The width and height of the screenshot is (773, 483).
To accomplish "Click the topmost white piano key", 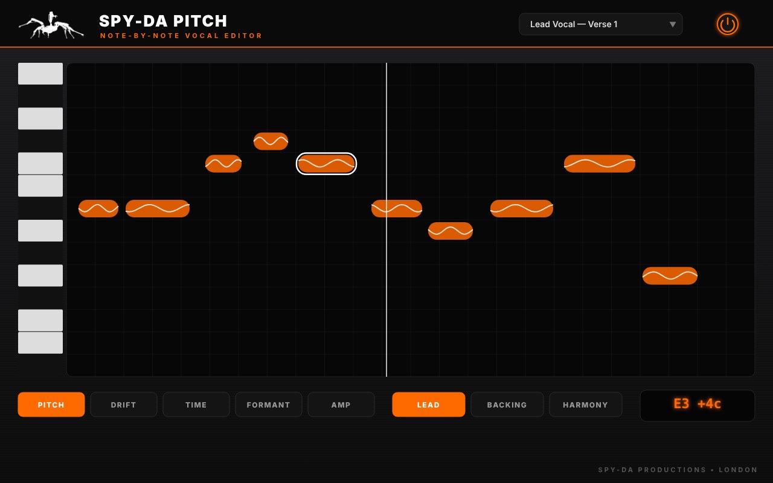I will point(40,74).
